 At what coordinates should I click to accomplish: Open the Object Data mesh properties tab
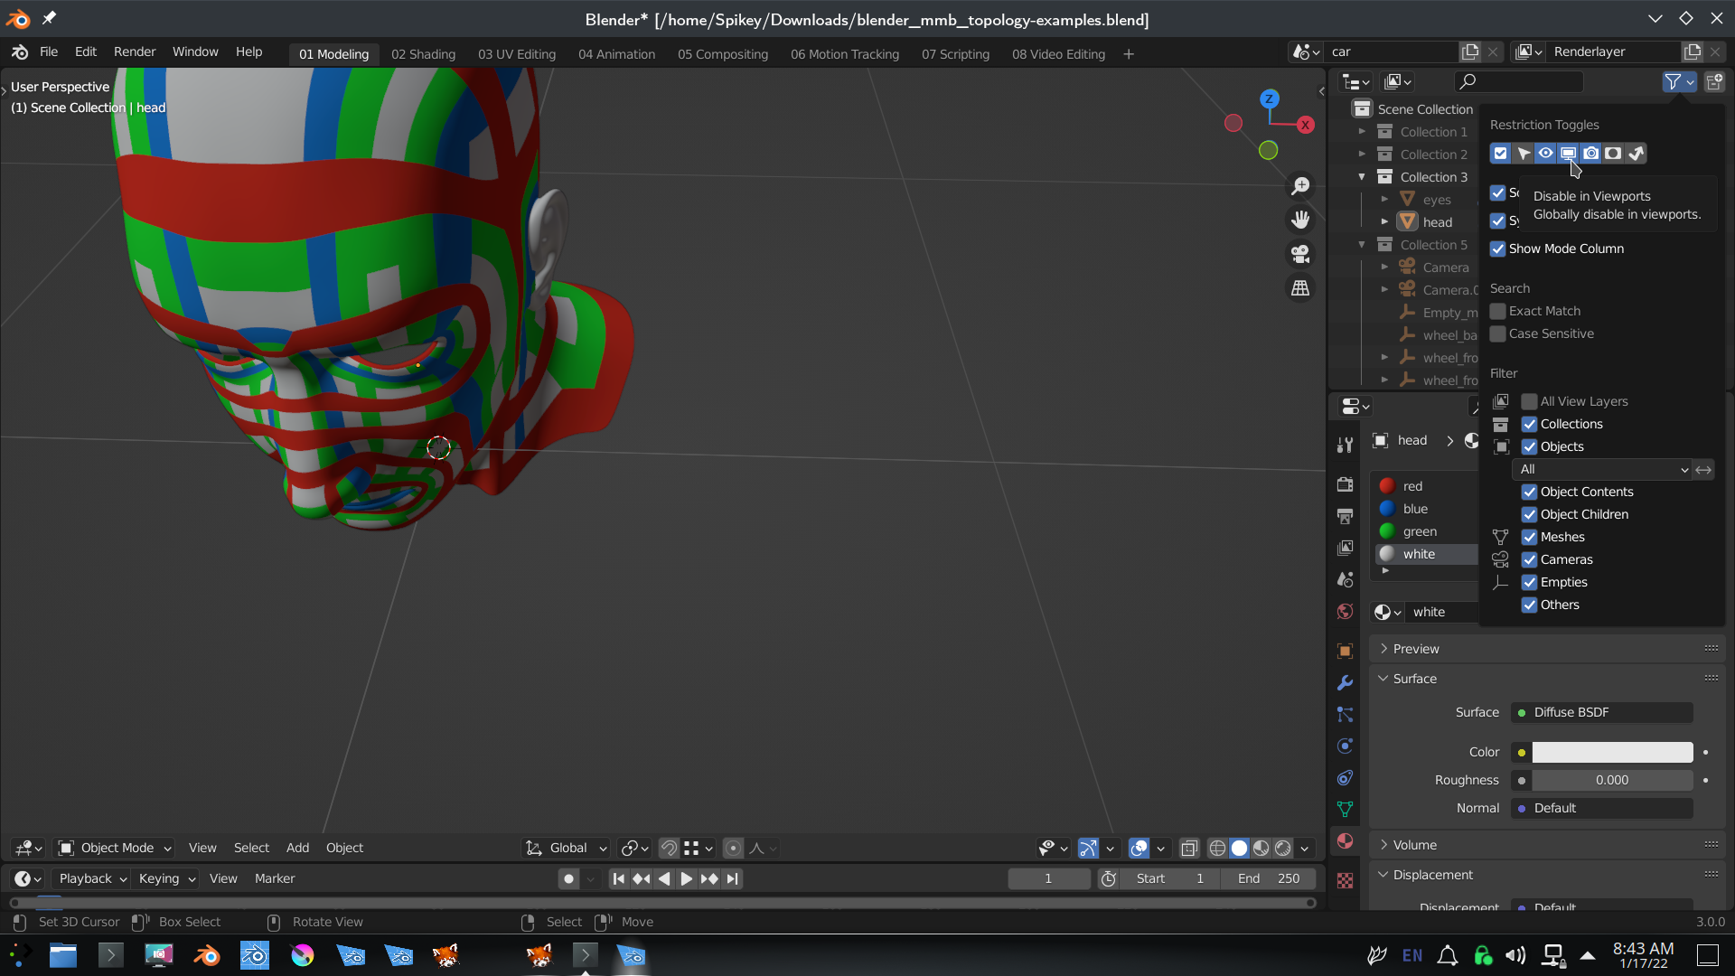(x=1345, y=809)
